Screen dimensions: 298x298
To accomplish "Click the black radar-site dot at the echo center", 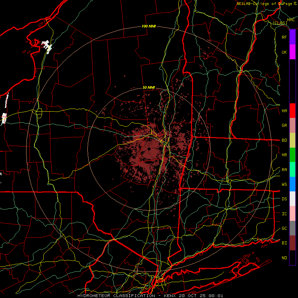I will pos(149,149).
